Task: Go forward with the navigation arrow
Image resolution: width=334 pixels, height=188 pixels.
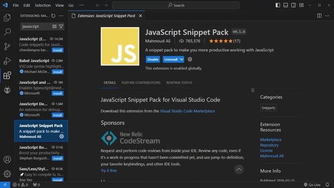Action: (105, 5)
